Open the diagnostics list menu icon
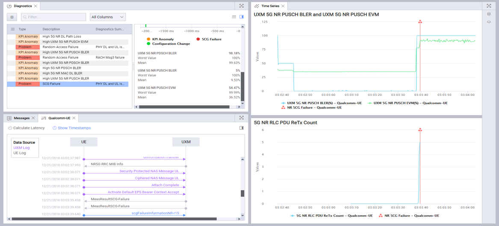The width and height of the screenshot is (499, 226). [234, 17]
